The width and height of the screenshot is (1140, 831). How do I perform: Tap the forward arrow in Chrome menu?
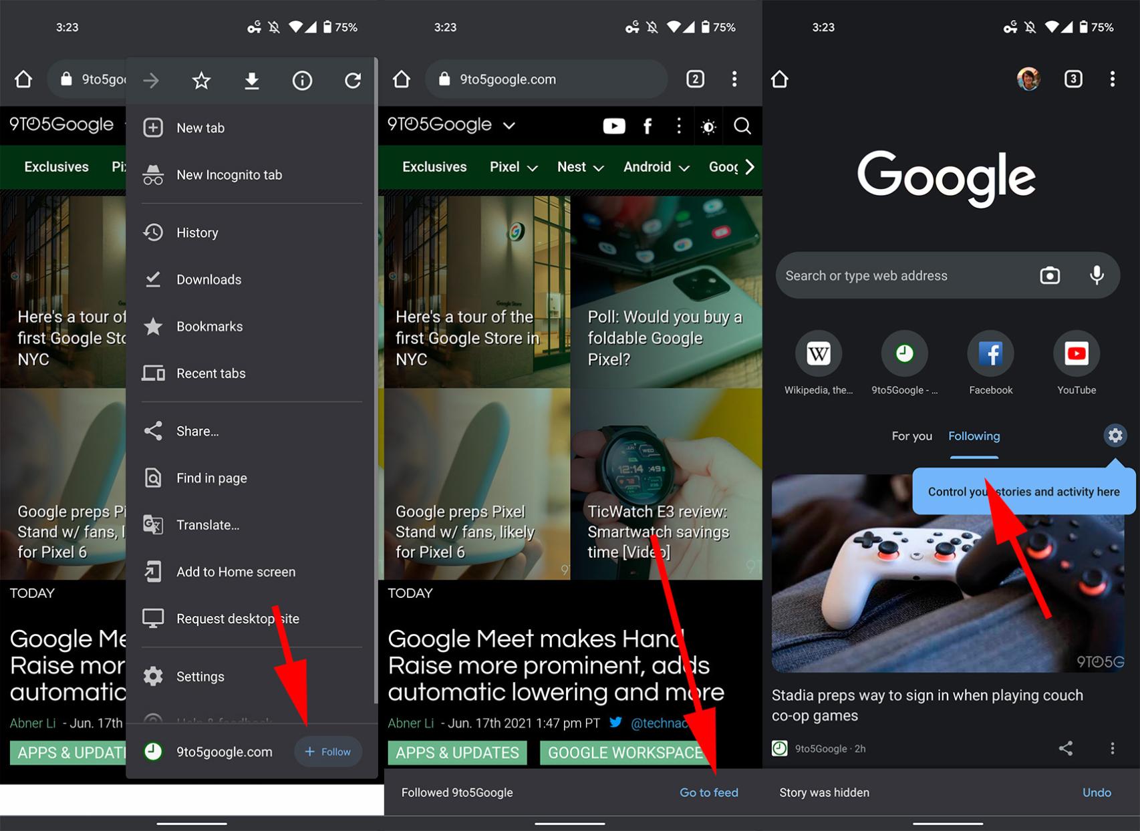click(151, 81)
